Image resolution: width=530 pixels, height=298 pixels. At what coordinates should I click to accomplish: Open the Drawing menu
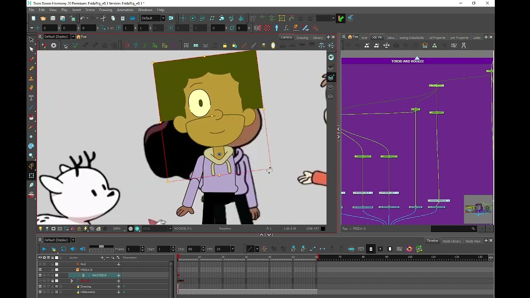106,10
